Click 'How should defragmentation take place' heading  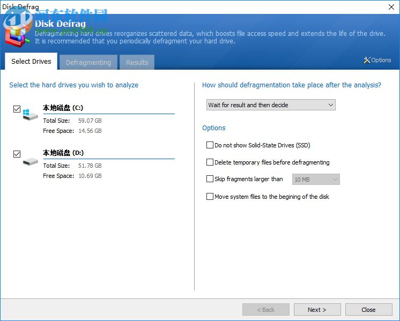point(292,85)
